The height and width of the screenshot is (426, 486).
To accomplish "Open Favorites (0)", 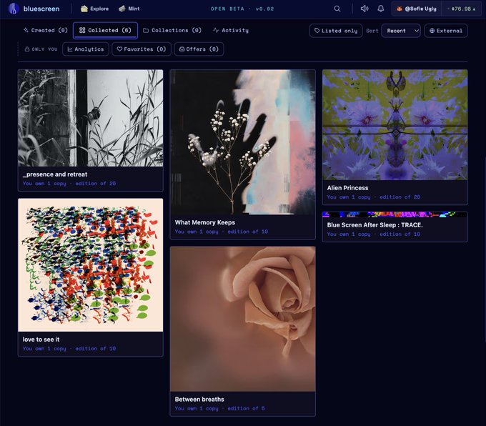I will [x=142, y=49].
